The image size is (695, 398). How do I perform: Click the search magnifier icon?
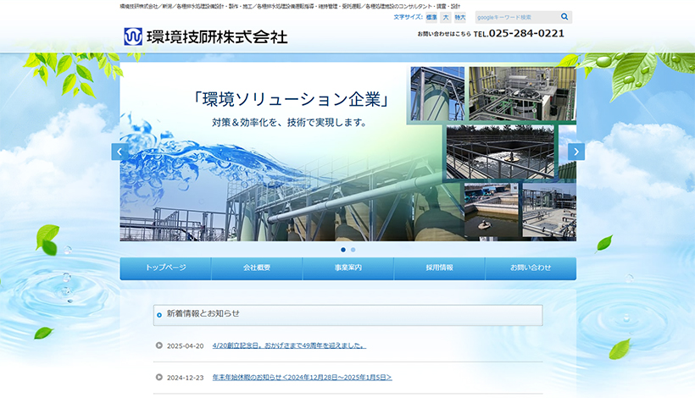tap(564, 17)
